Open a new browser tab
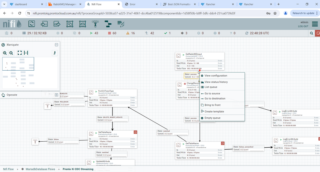This screenshot has height=172, width=320. (279, 4)
